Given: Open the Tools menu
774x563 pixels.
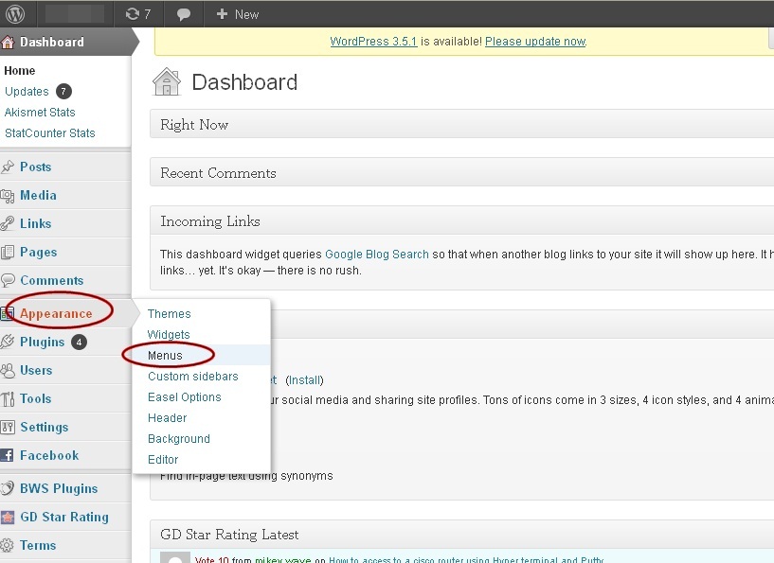Looking at the screenshot, I should [x=36, y=399].
